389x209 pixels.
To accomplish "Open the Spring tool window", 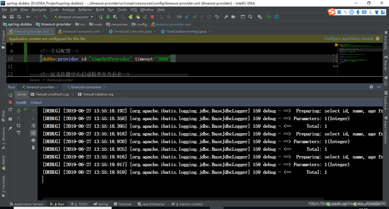I will click(x=101, y=204).
